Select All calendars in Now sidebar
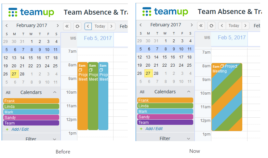 142,92
